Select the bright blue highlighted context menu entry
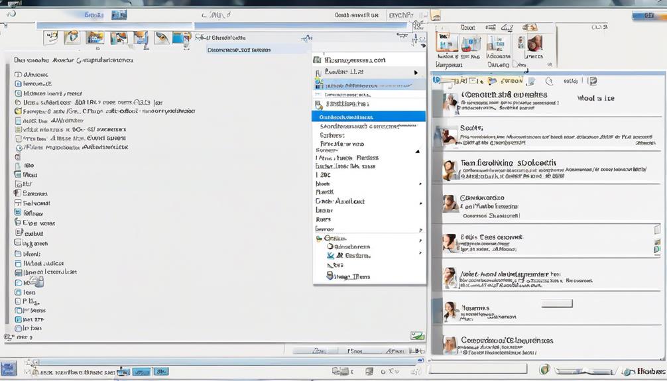This screenshot has width=667, height=381. [x=369, y=117]
